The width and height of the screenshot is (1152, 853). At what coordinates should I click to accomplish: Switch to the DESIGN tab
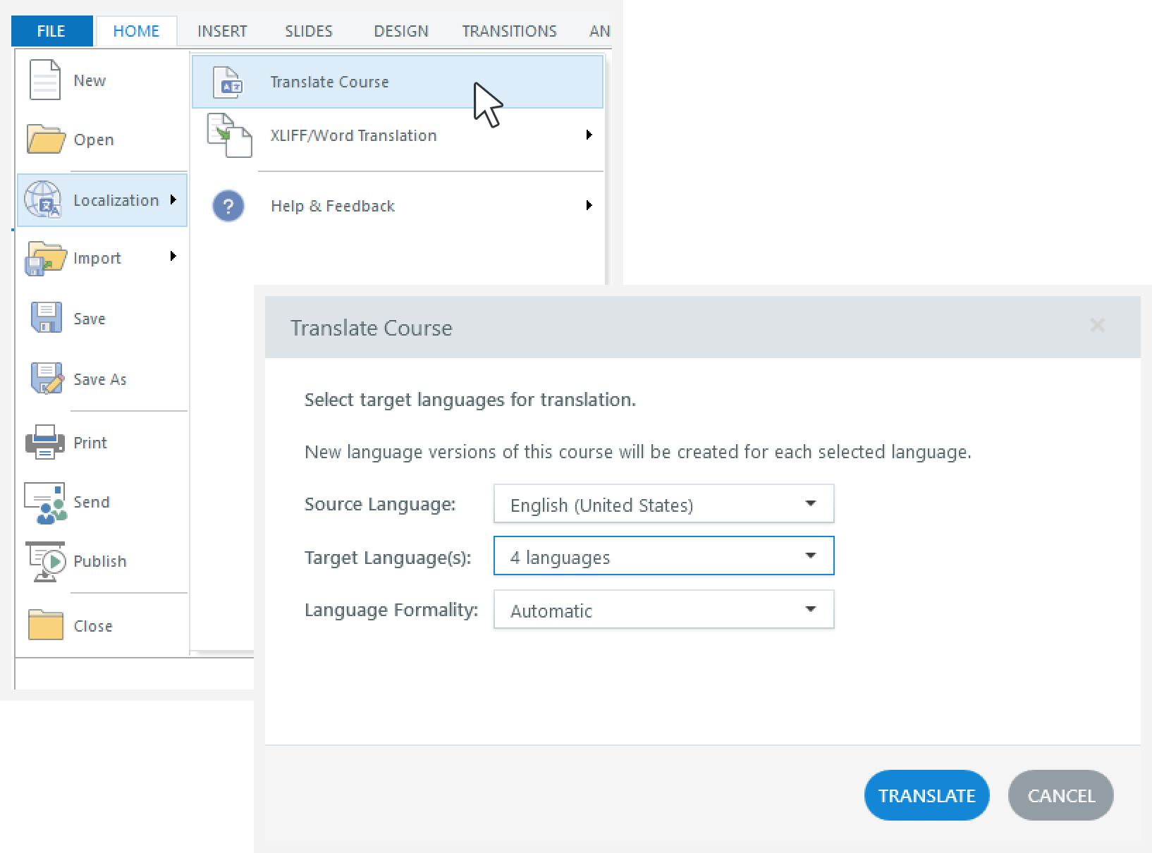400,30
